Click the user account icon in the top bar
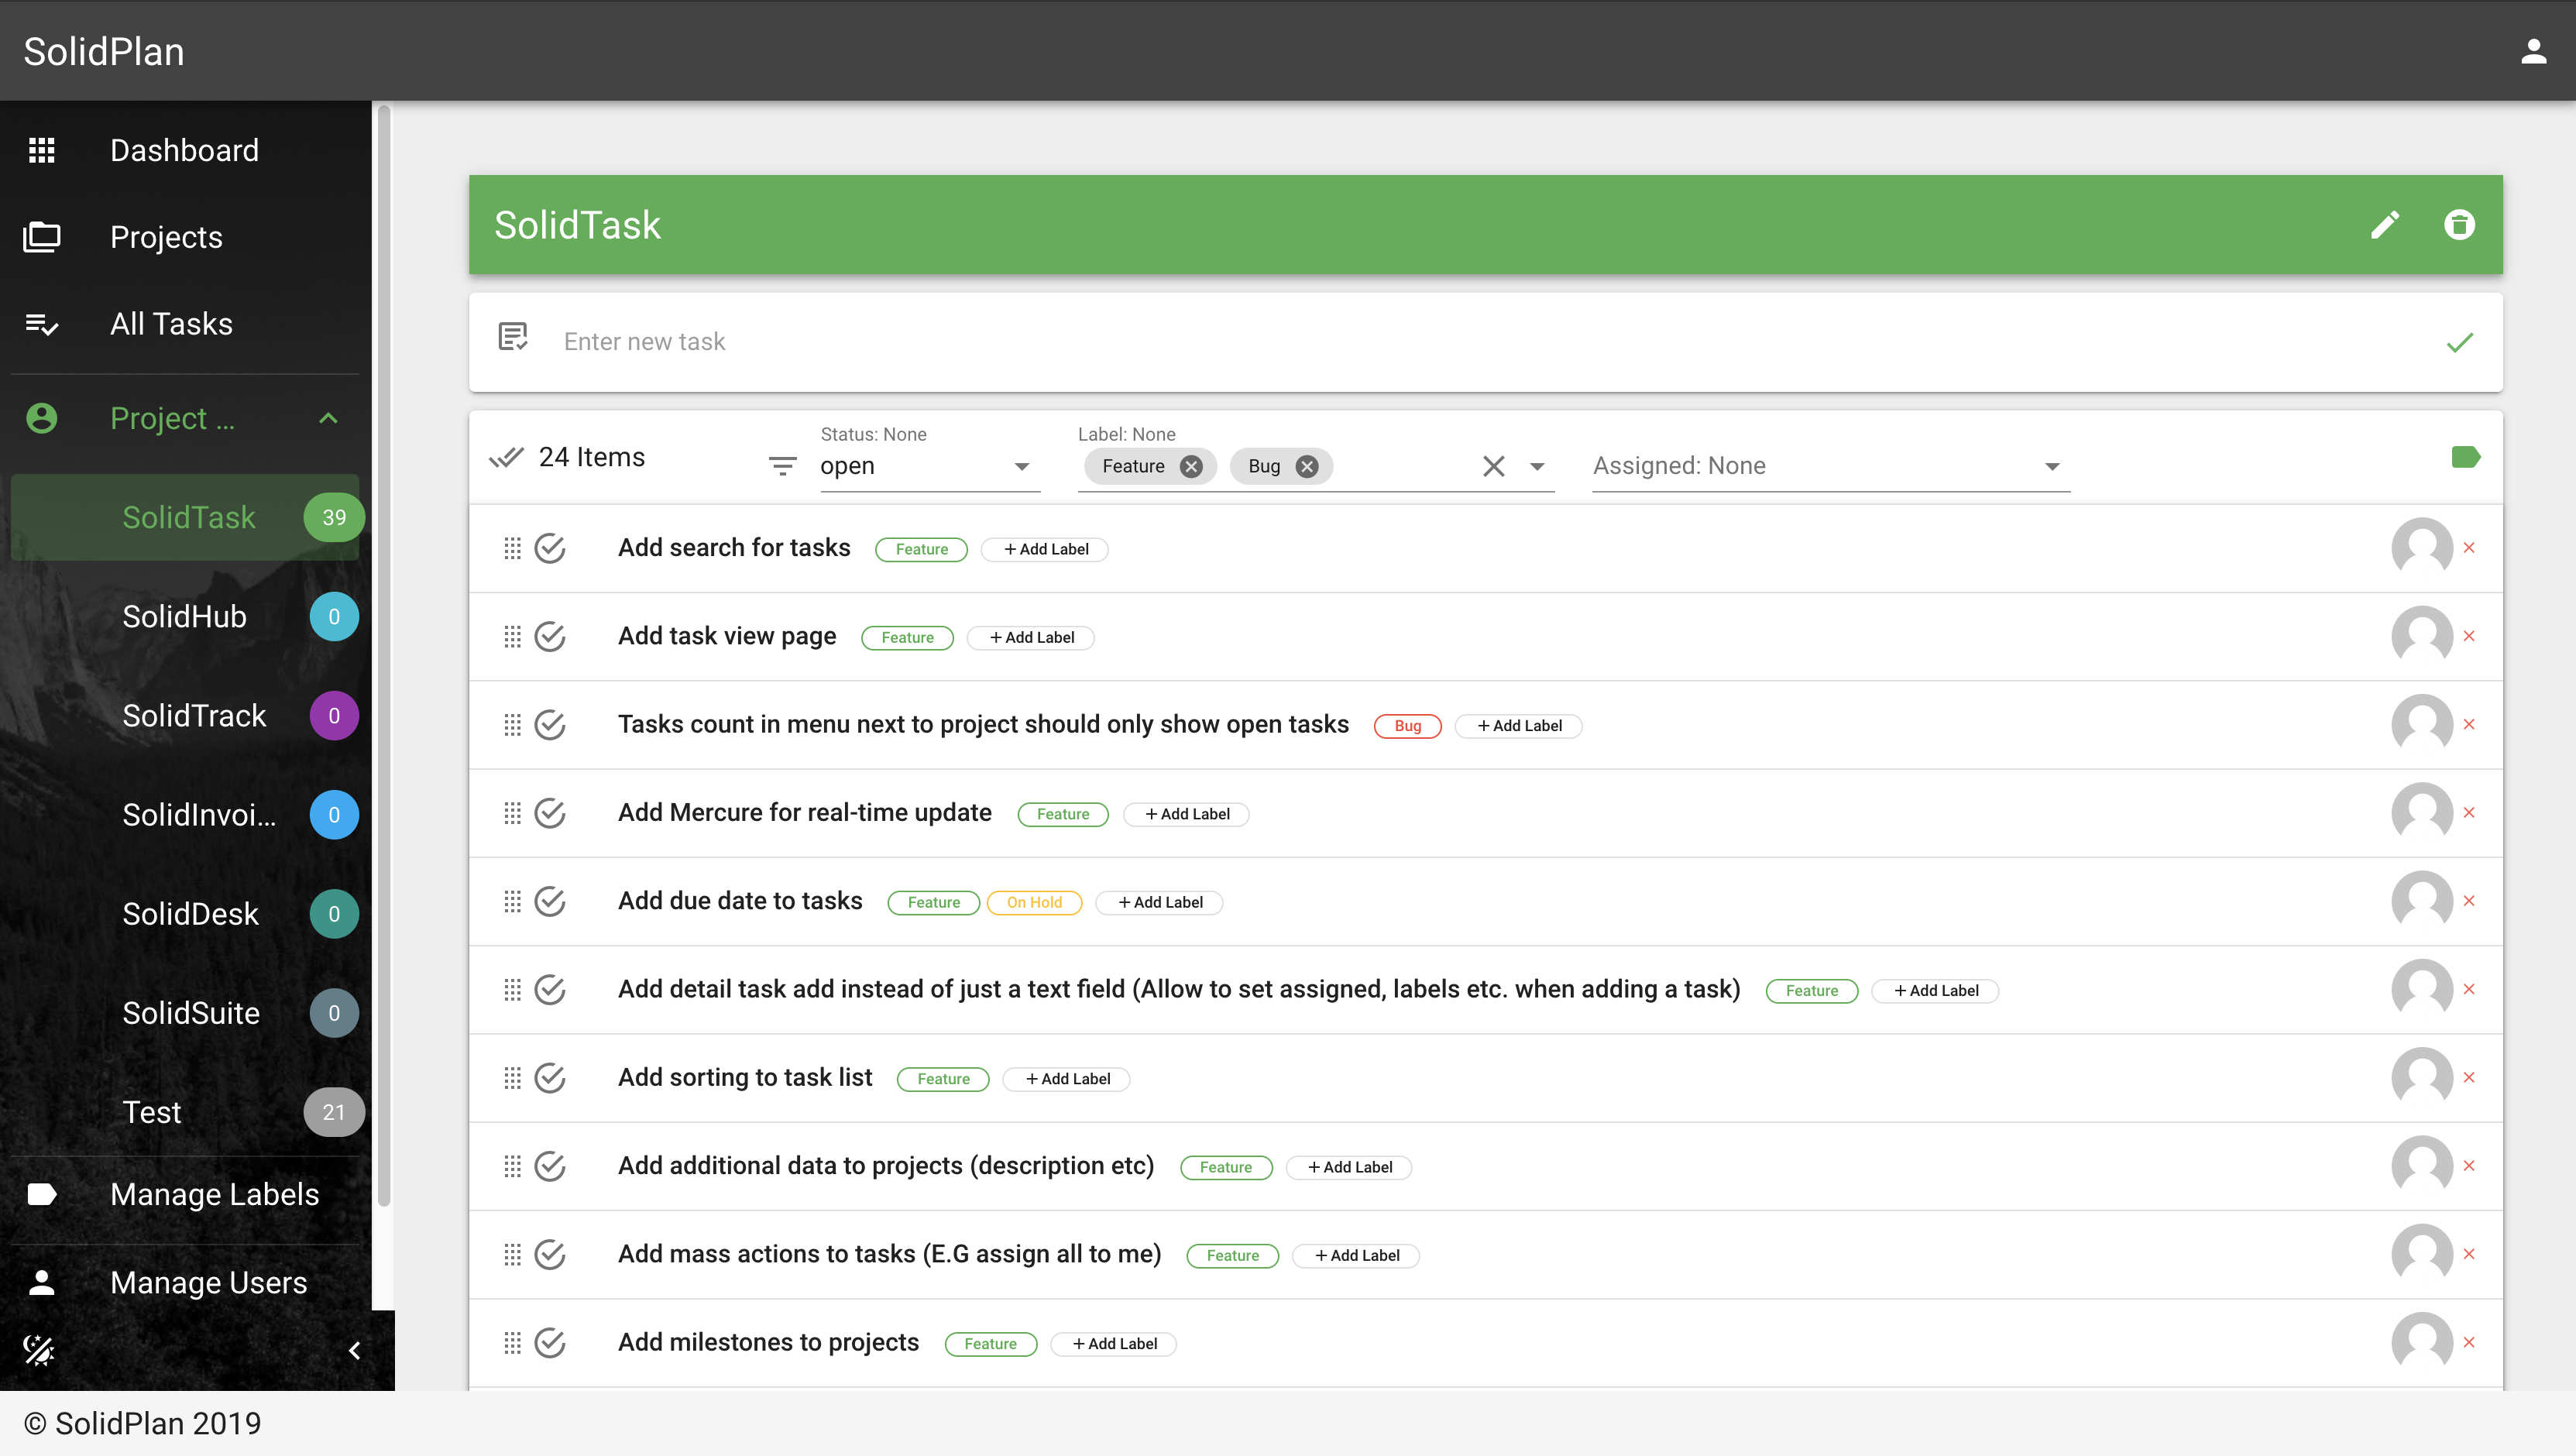Screen dimensions: 2576x1456 coord(2533,51)
